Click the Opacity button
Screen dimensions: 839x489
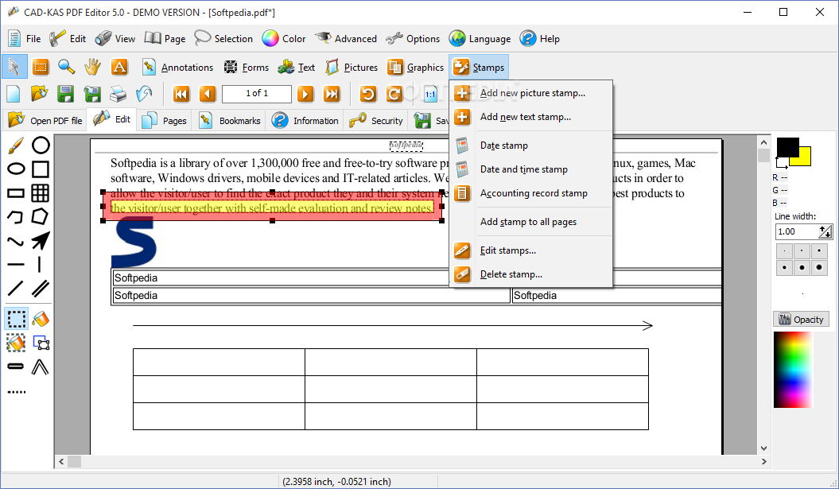point(801,320)
